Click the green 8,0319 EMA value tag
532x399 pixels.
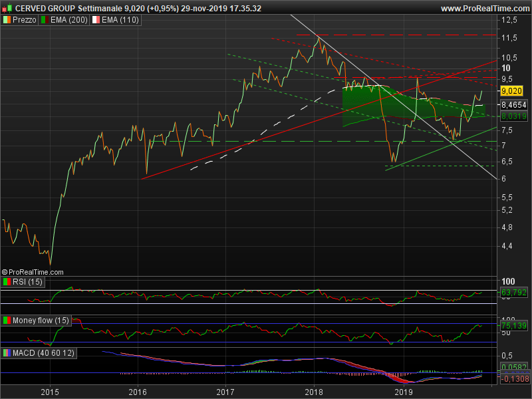pos(513,116)
